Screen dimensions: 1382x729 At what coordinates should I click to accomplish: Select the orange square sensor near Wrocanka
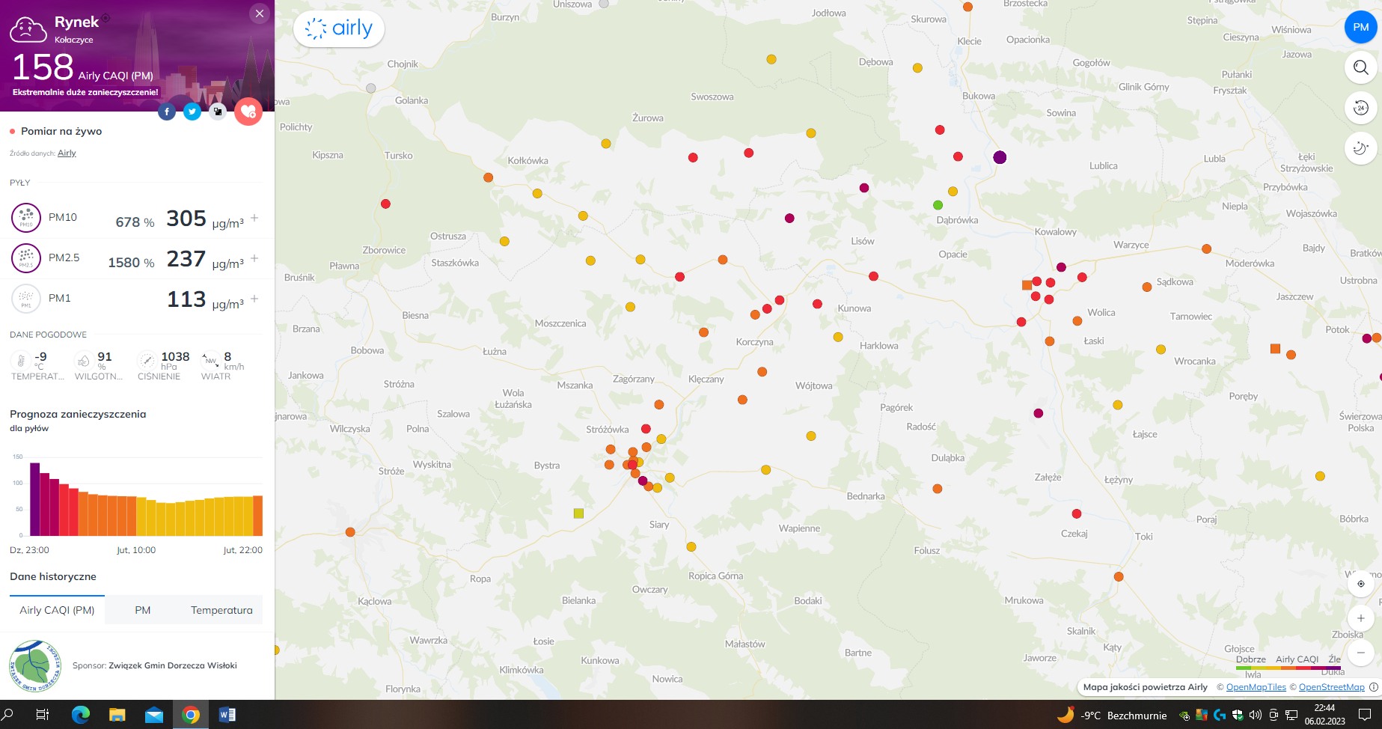(x=1275, y=349)
